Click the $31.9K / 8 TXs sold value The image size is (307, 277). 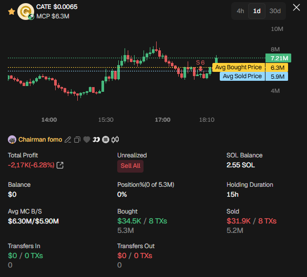click(251, 221)
